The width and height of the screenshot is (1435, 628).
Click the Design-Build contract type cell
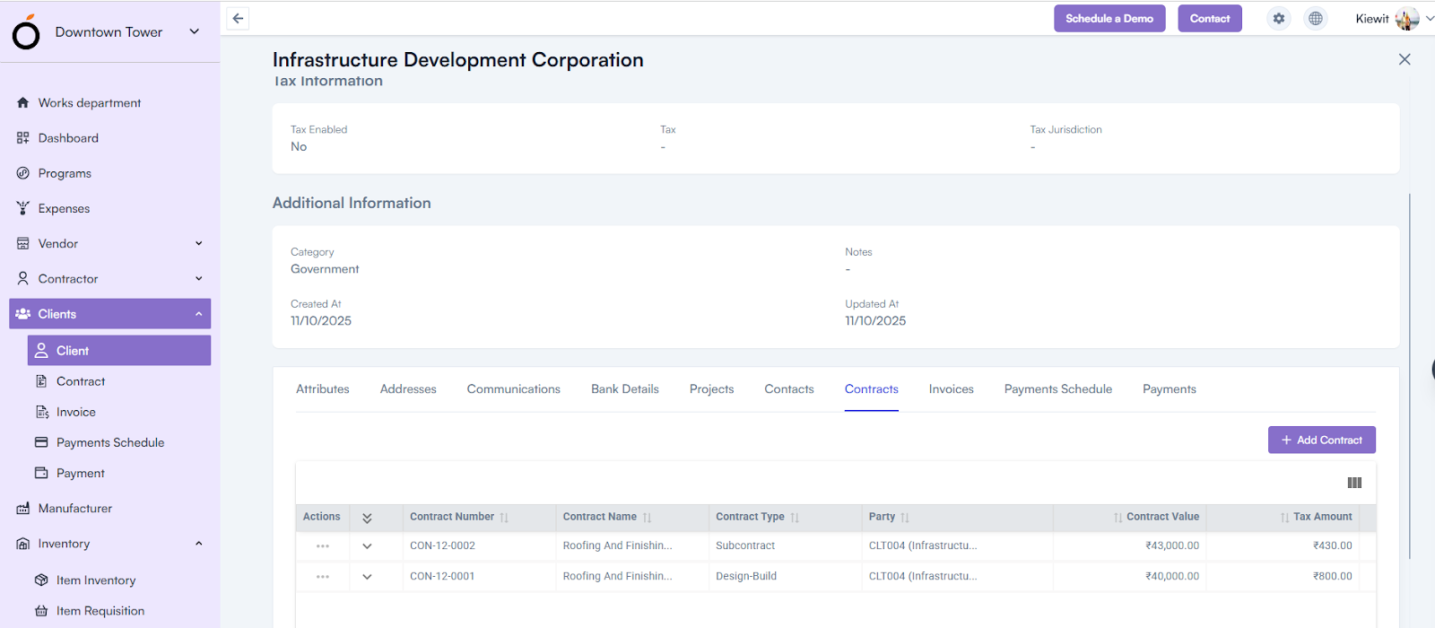(x=746, y=576)
